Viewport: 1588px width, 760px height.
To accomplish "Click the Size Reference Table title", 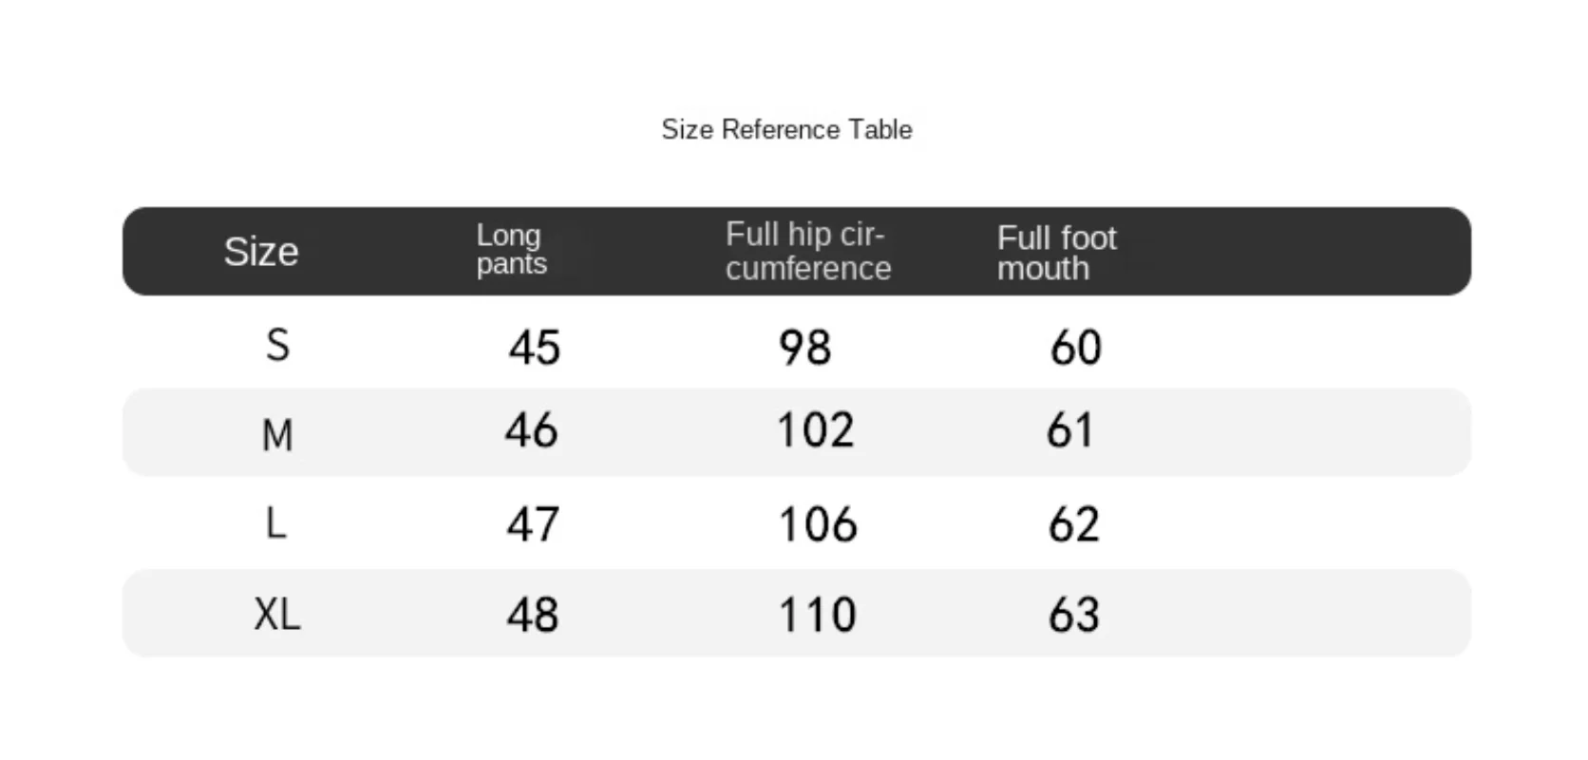I will coord(786,129).
